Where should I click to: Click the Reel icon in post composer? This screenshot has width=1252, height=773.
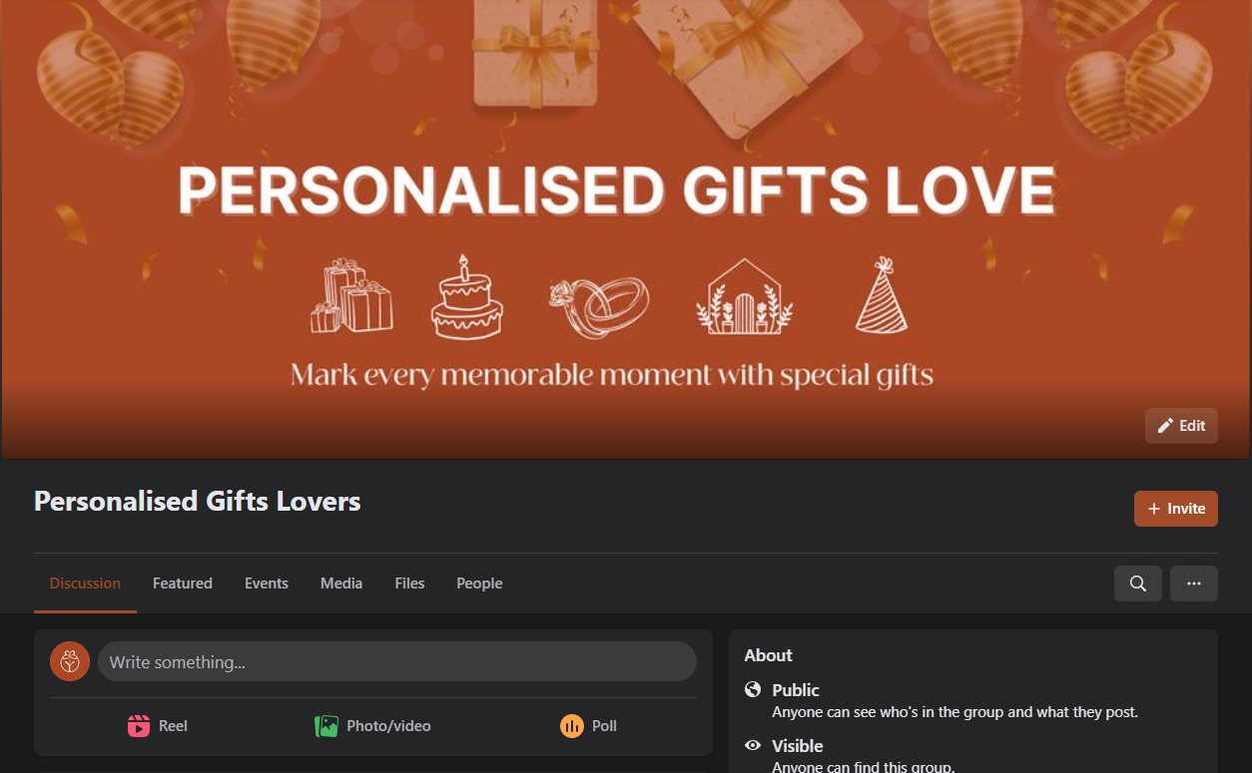click(x=139, y=726)
